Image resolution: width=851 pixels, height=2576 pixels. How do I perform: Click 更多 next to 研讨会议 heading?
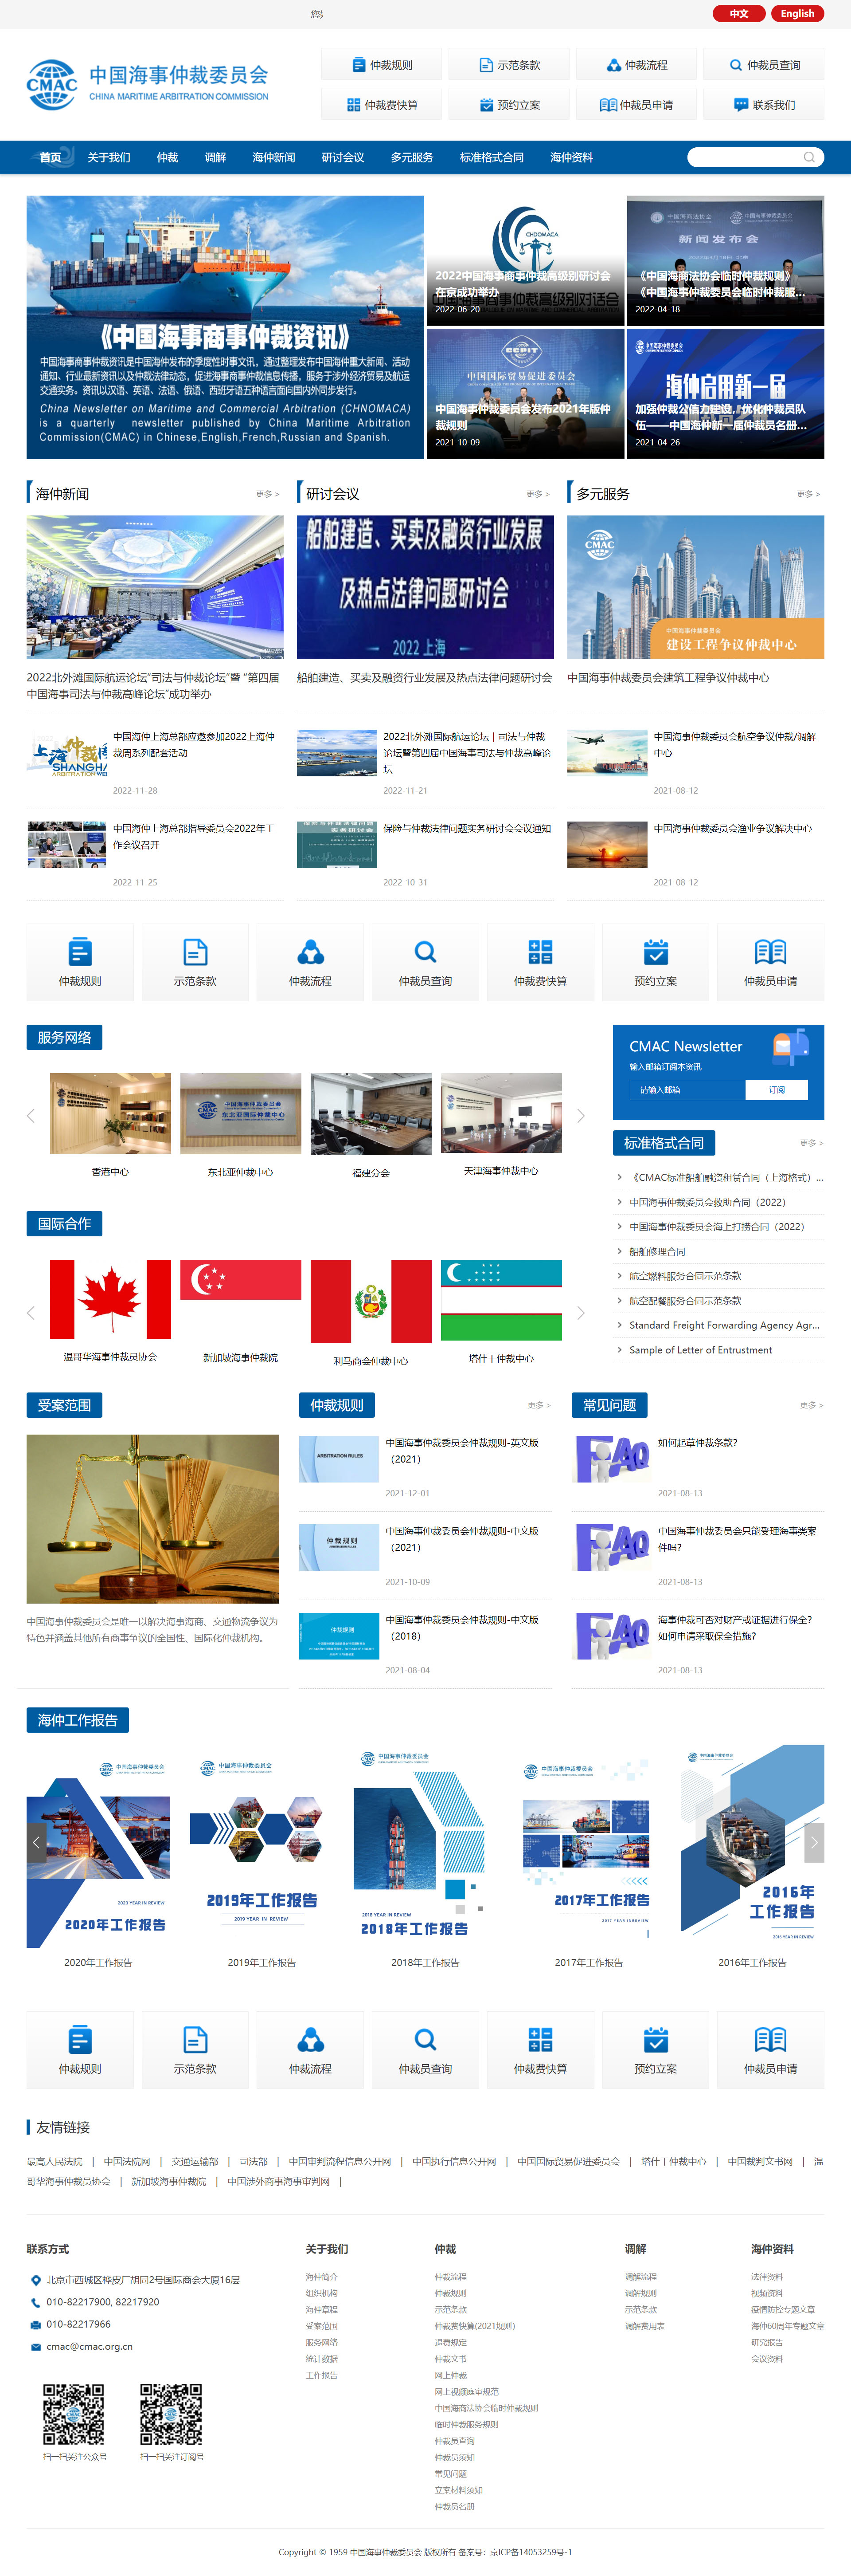click(x=539, y=494)
